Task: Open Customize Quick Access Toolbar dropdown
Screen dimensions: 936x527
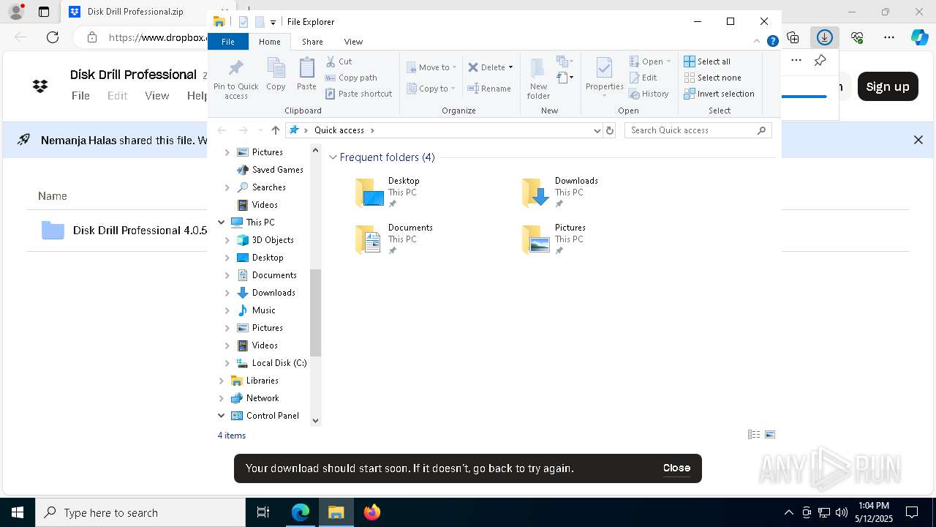Action: tap(273, 23)
